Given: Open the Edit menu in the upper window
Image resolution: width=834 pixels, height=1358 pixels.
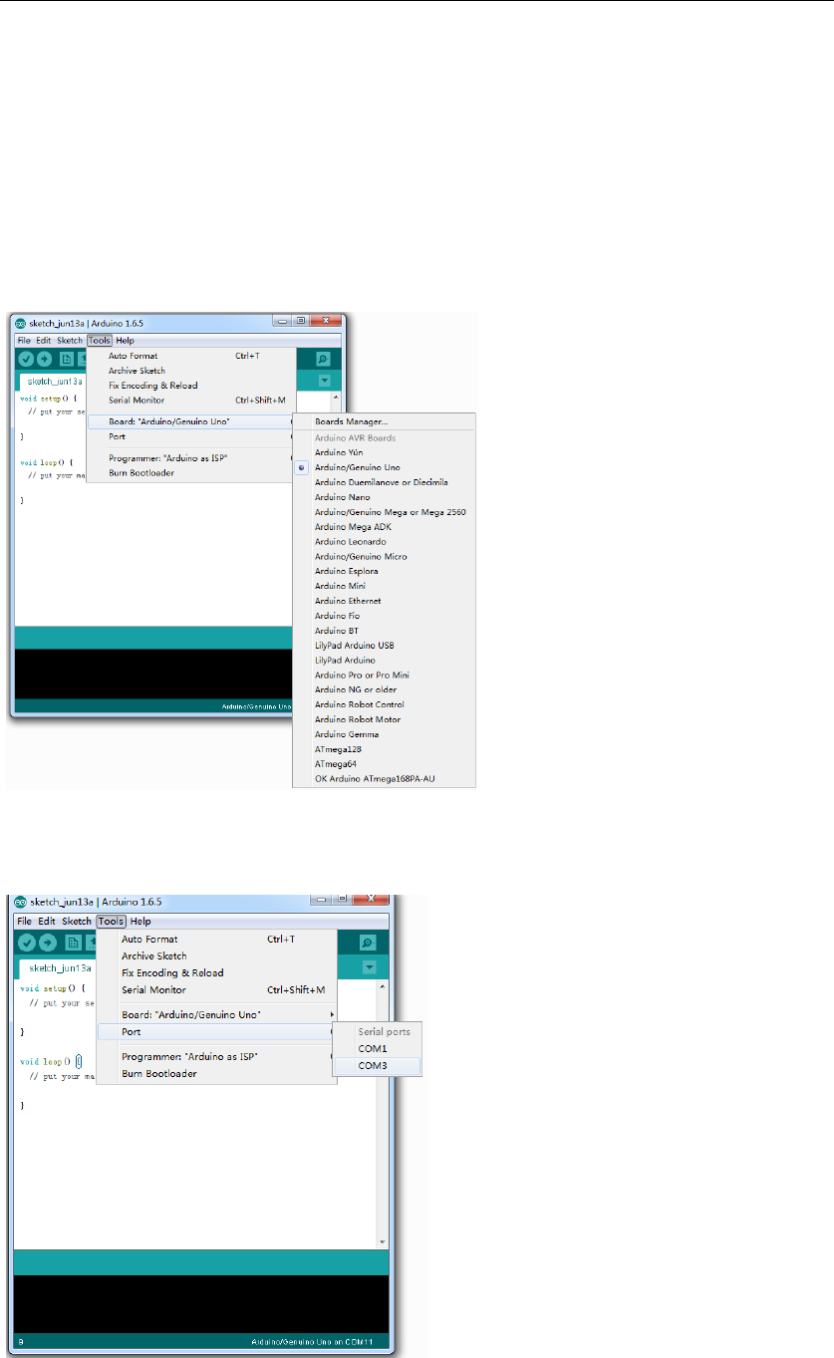Looking at the screenshot, I should (x=44, y=341).
